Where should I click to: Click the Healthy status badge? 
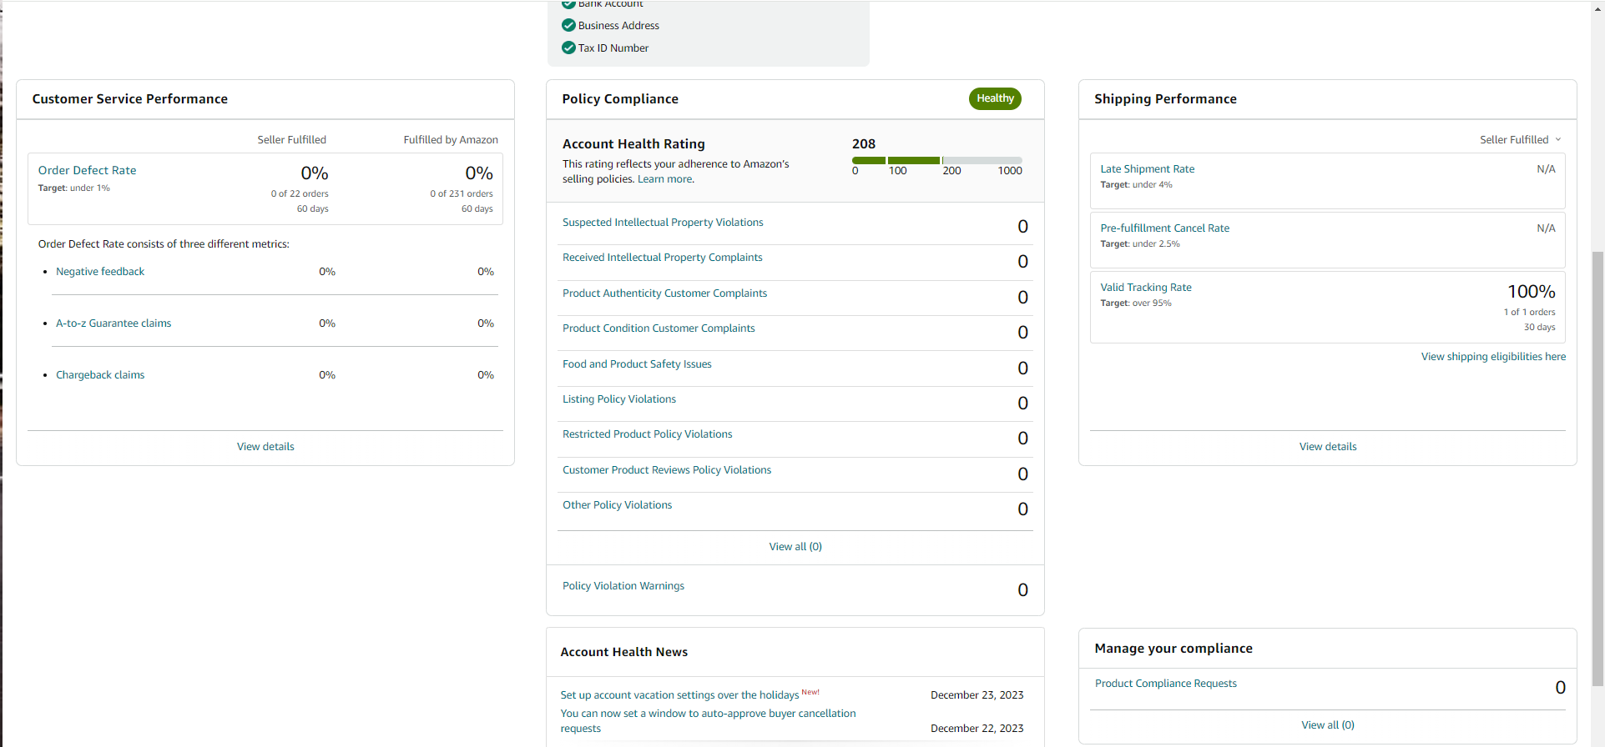point(995,98)
